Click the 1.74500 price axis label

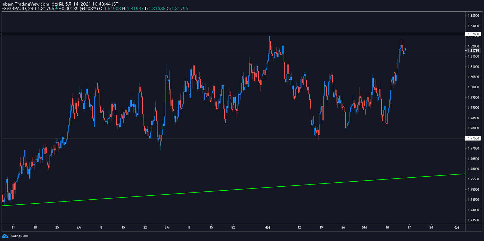pos(473,200)
